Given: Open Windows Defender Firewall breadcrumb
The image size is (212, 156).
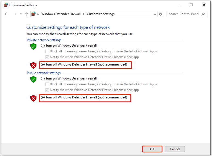Looking at the screenshot, I should (61, 14).
